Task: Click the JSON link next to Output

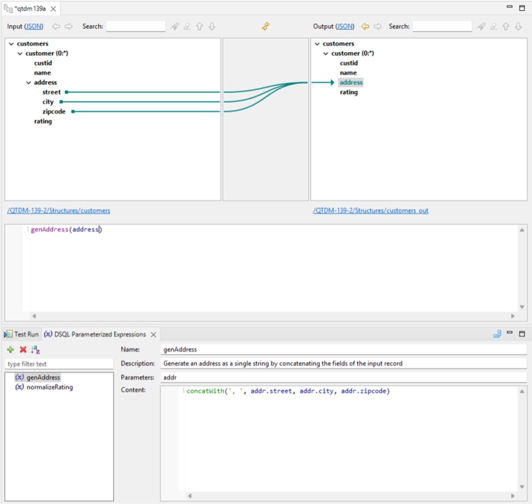Action: tap(345, 26)
